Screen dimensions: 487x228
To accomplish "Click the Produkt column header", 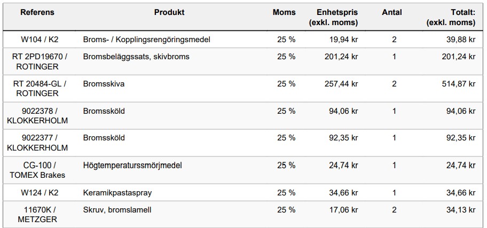I will coord(169,12).
